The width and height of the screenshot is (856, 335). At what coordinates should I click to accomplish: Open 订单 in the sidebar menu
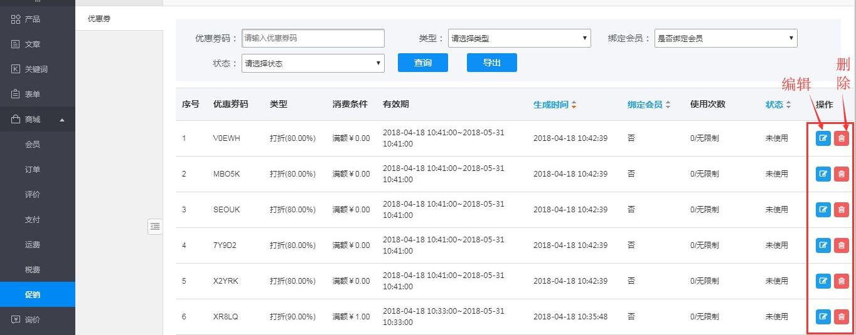point(33,170)
